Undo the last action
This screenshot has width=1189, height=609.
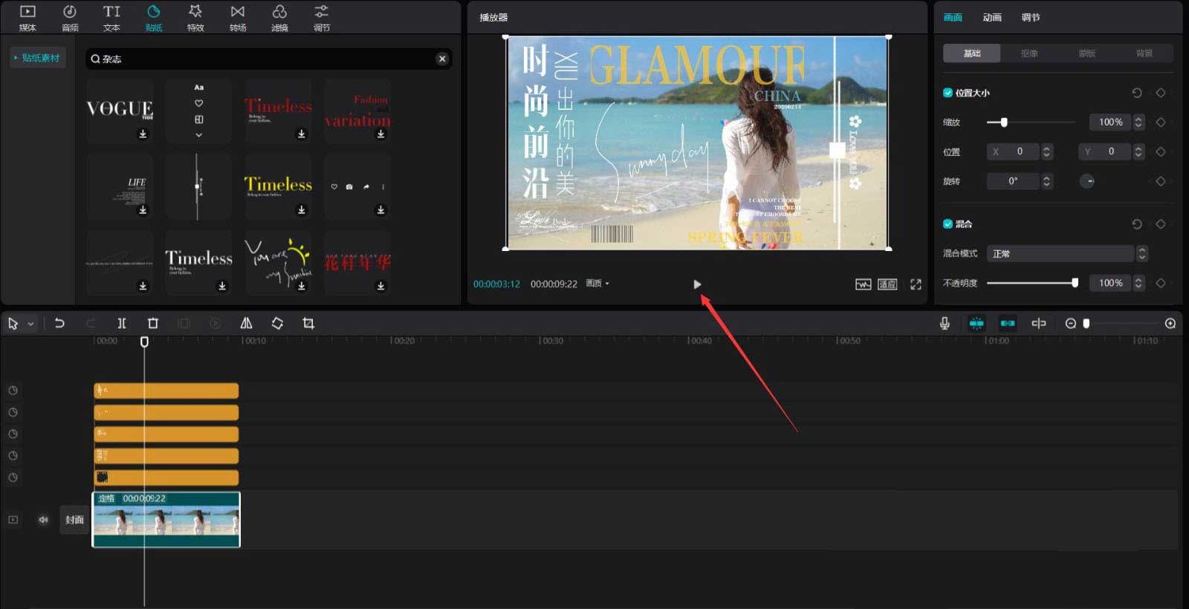coord(59,323)
